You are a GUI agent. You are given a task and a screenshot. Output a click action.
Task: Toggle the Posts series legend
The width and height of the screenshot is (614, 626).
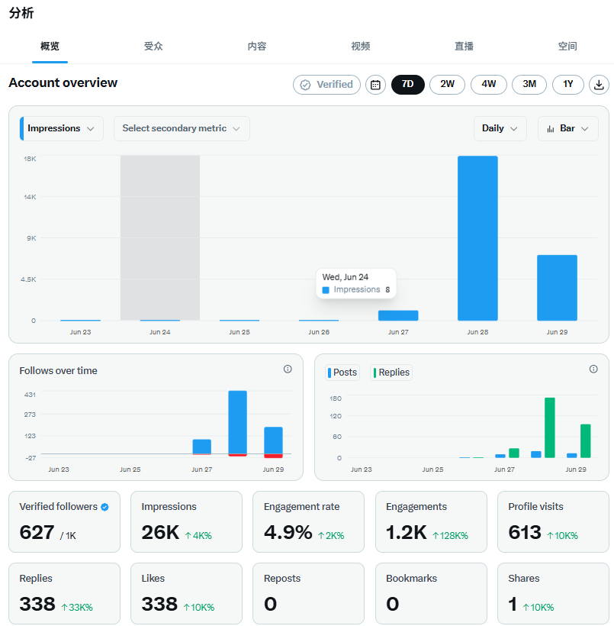point(342,373)
